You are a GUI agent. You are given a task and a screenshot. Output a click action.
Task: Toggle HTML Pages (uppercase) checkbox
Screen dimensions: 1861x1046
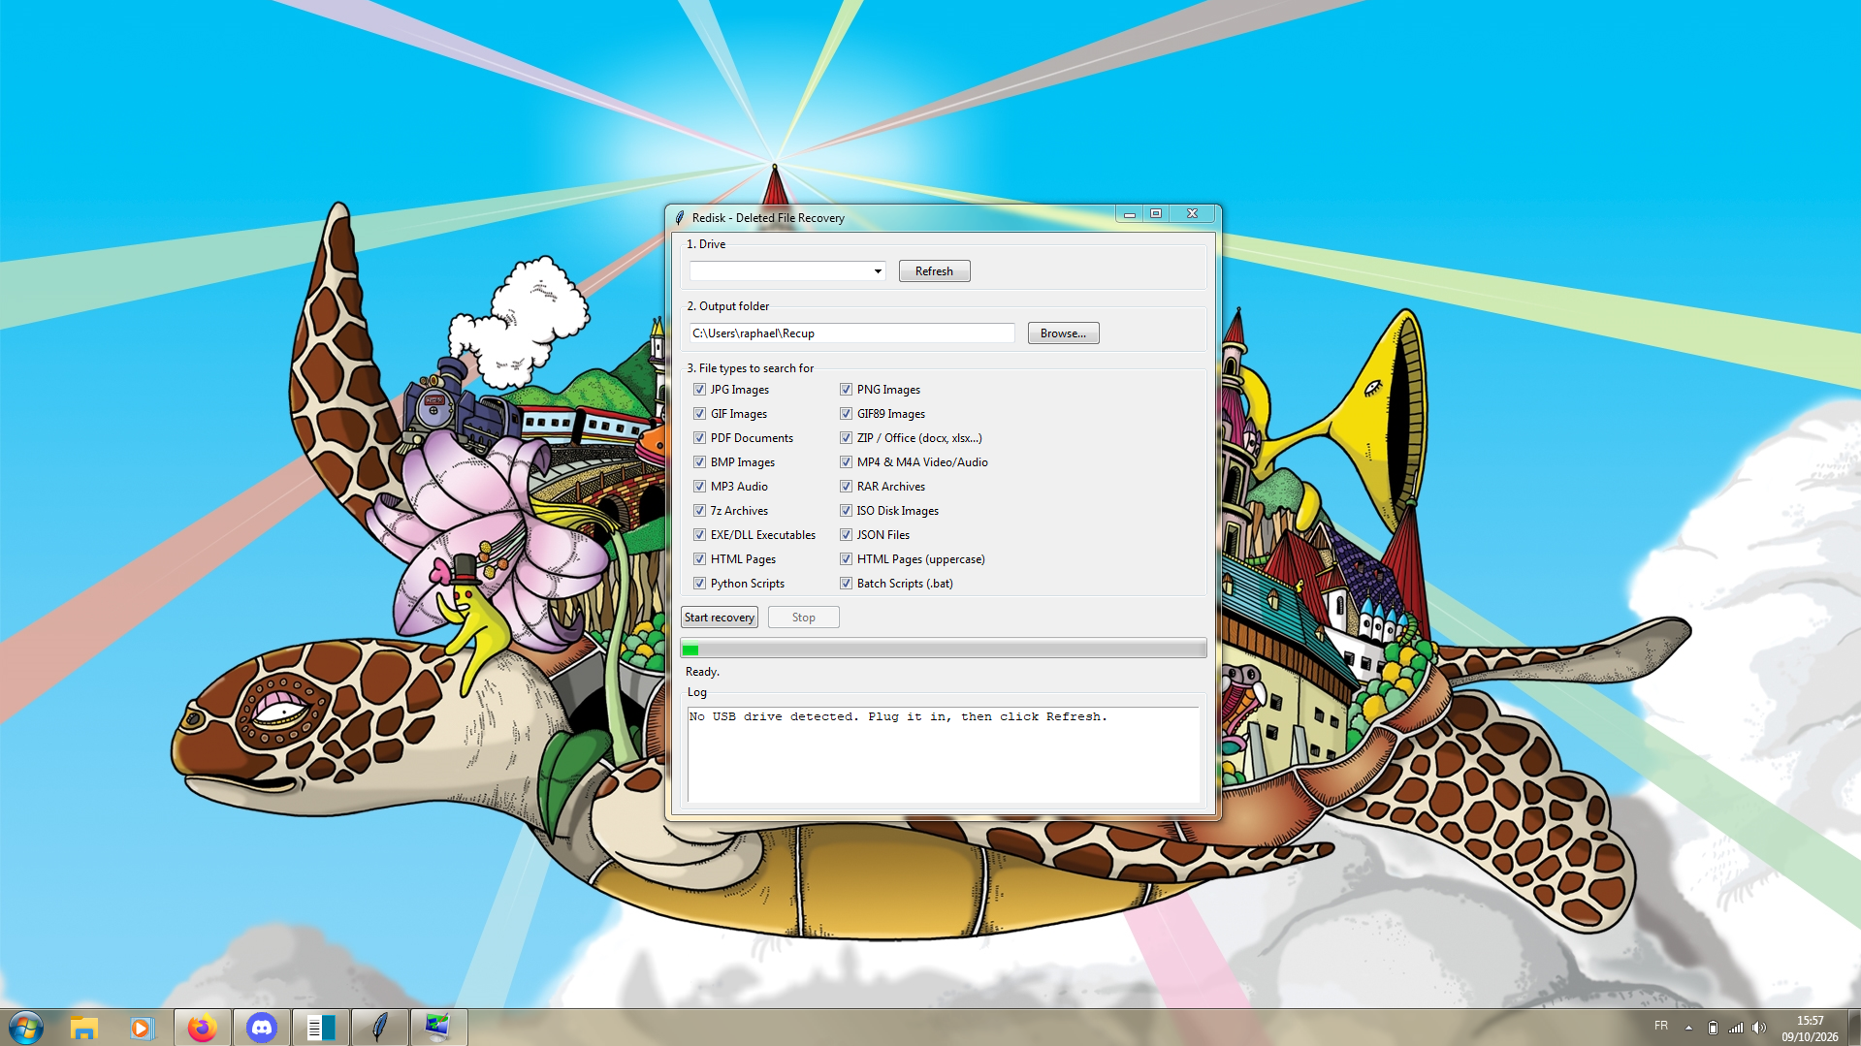point(846,559)
